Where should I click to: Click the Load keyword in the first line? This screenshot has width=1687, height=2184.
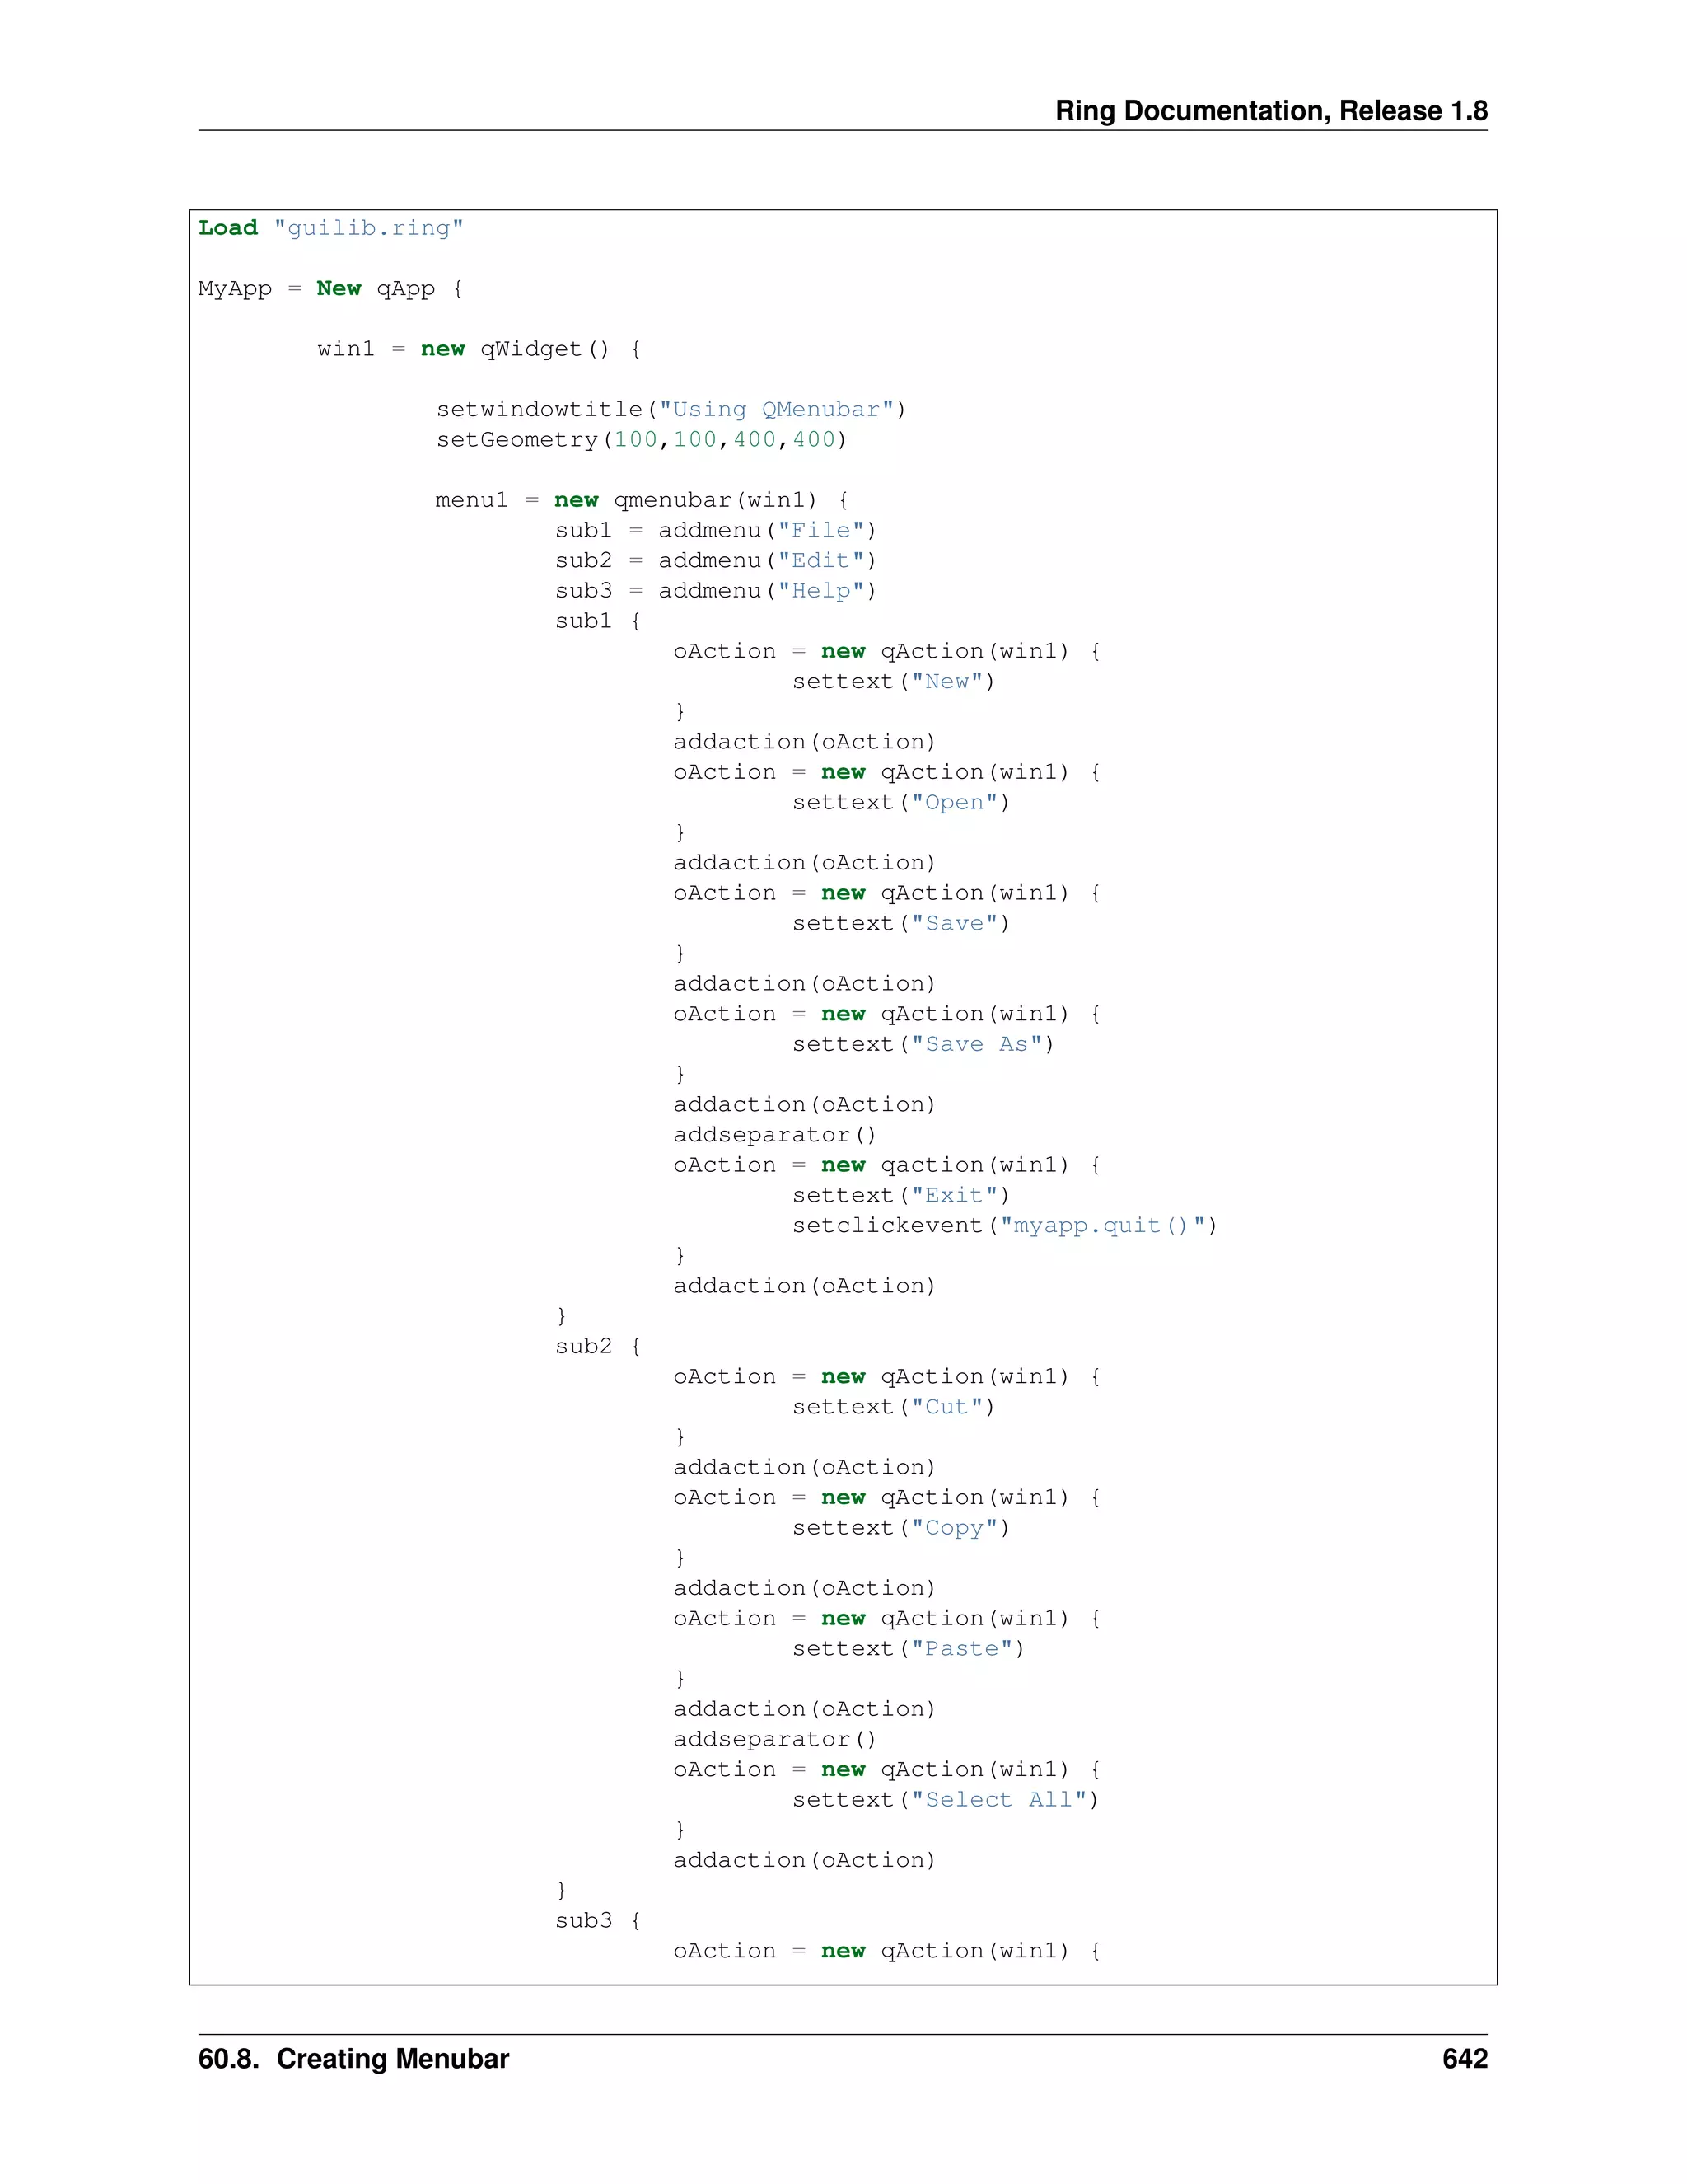[x=228, y=228]
